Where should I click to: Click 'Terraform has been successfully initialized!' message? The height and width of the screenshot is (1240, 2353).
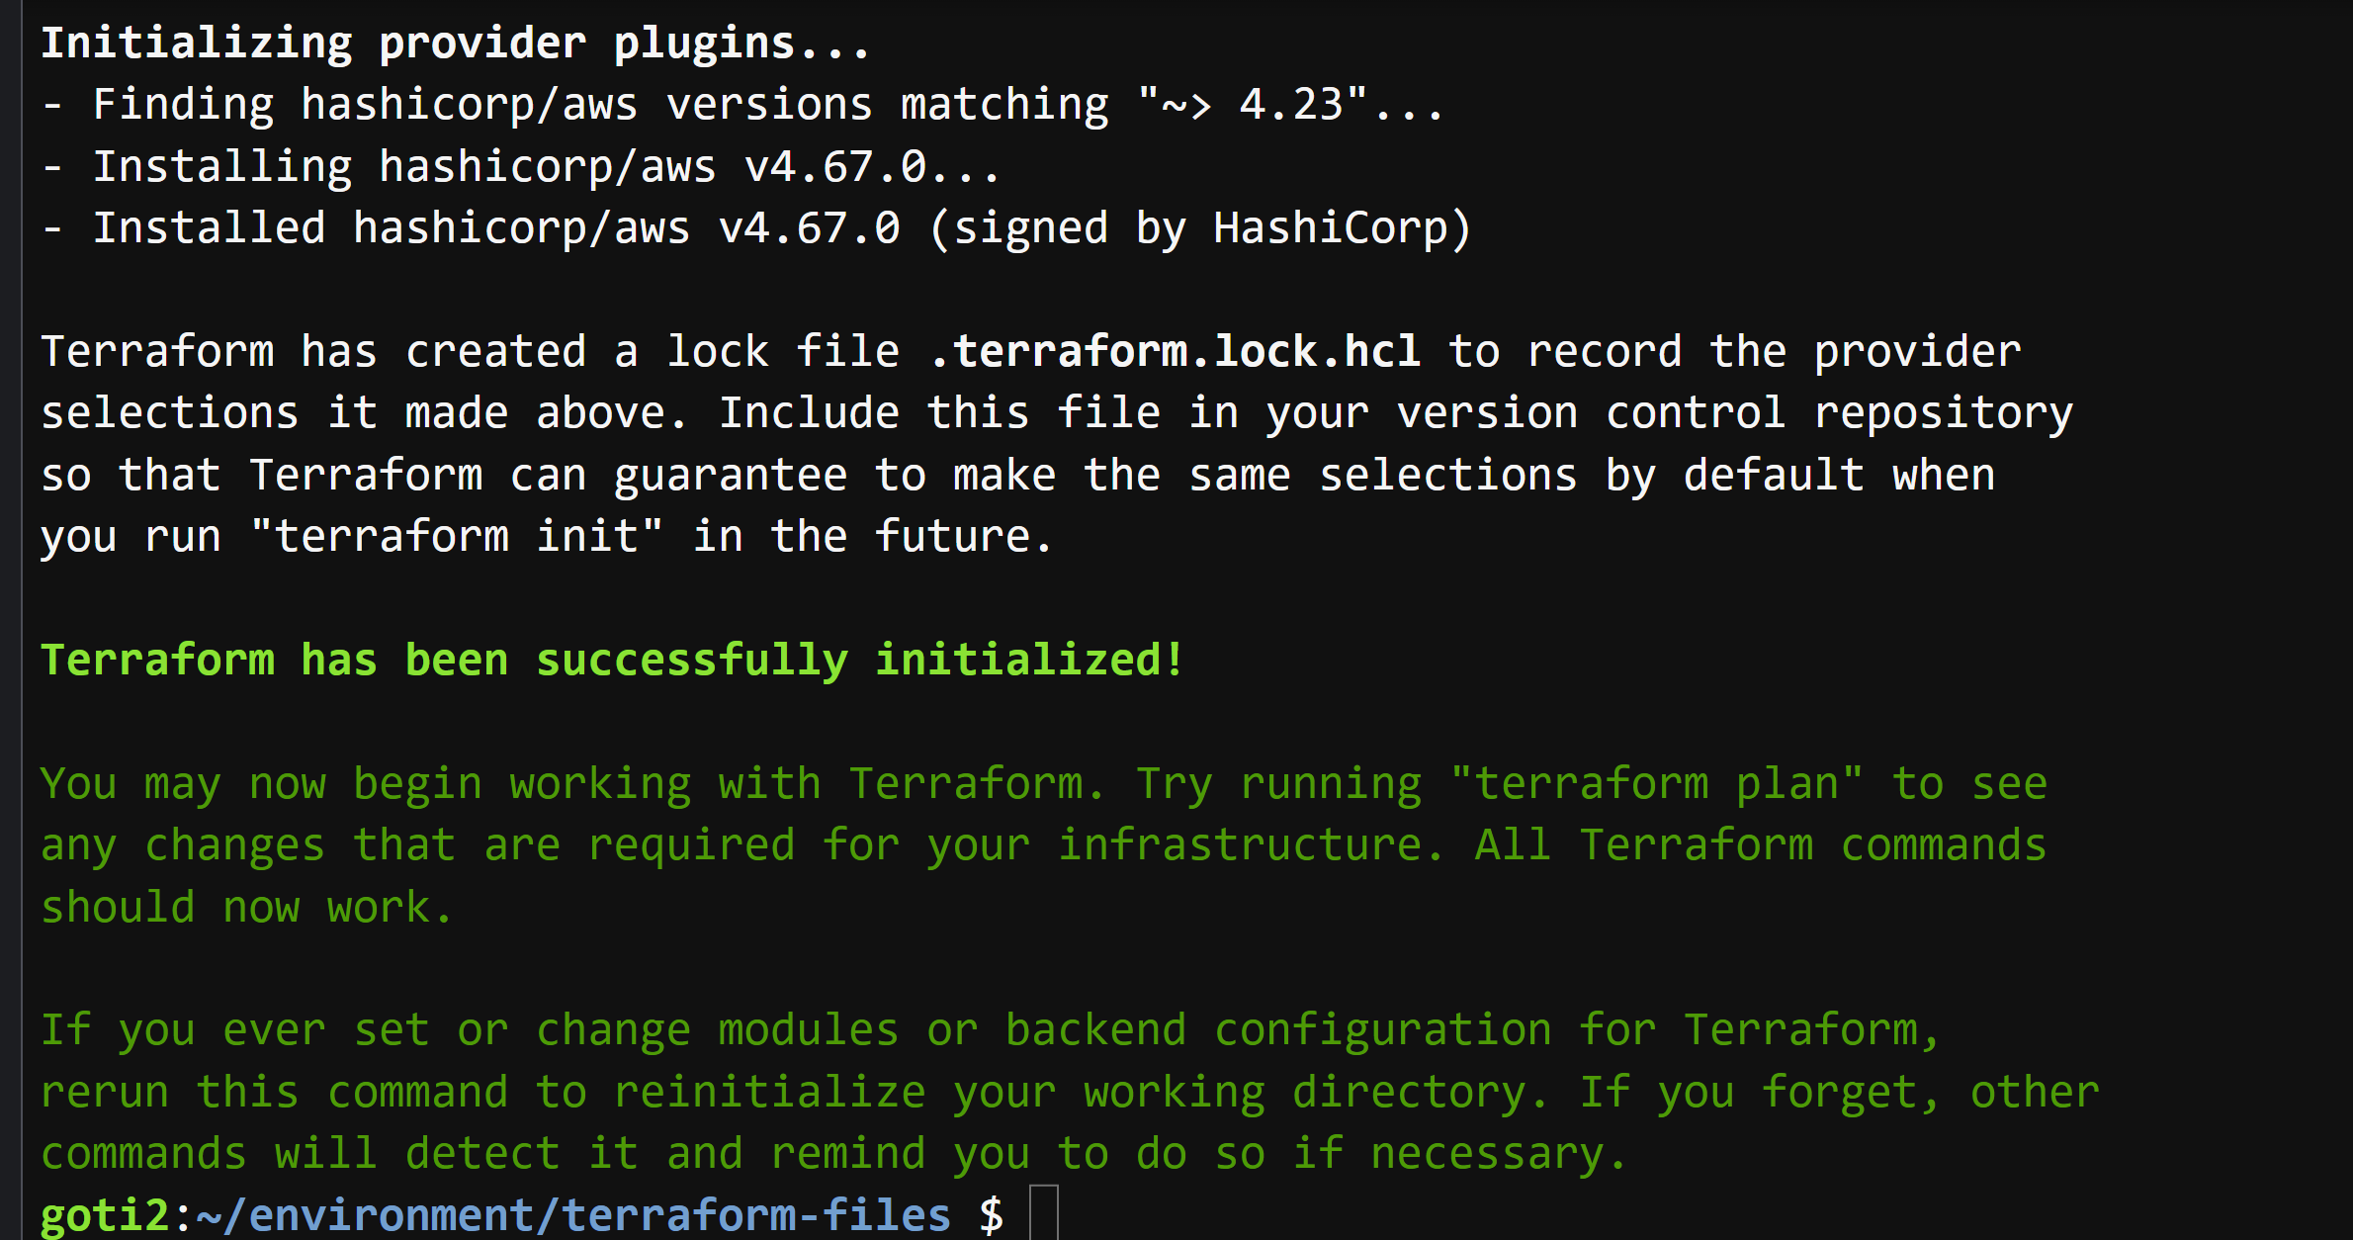coord(612,661)
